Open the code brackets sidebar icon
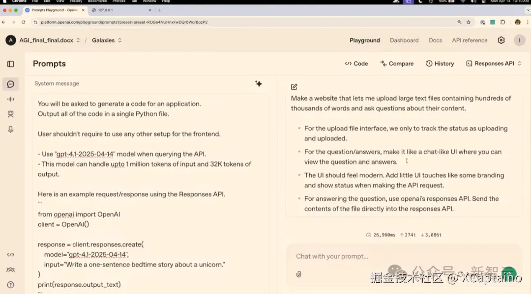Image resolution: width=531 pixels, height=294 pixels. [10, 255]
